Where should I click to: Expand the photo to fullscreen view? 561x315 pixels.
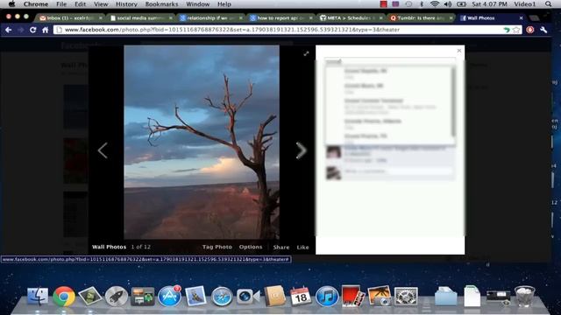(x=306, y=53)
